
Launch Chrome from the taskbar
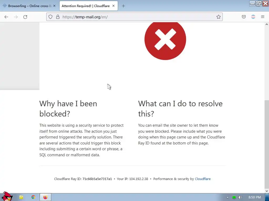click(33, 197)
